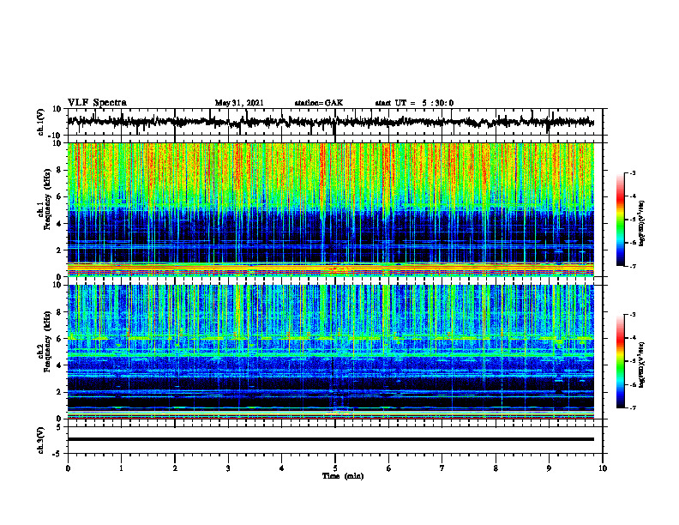Select the date text "May 31, 2021"
This screenshot has height=525, width=679.
[239, 103]
